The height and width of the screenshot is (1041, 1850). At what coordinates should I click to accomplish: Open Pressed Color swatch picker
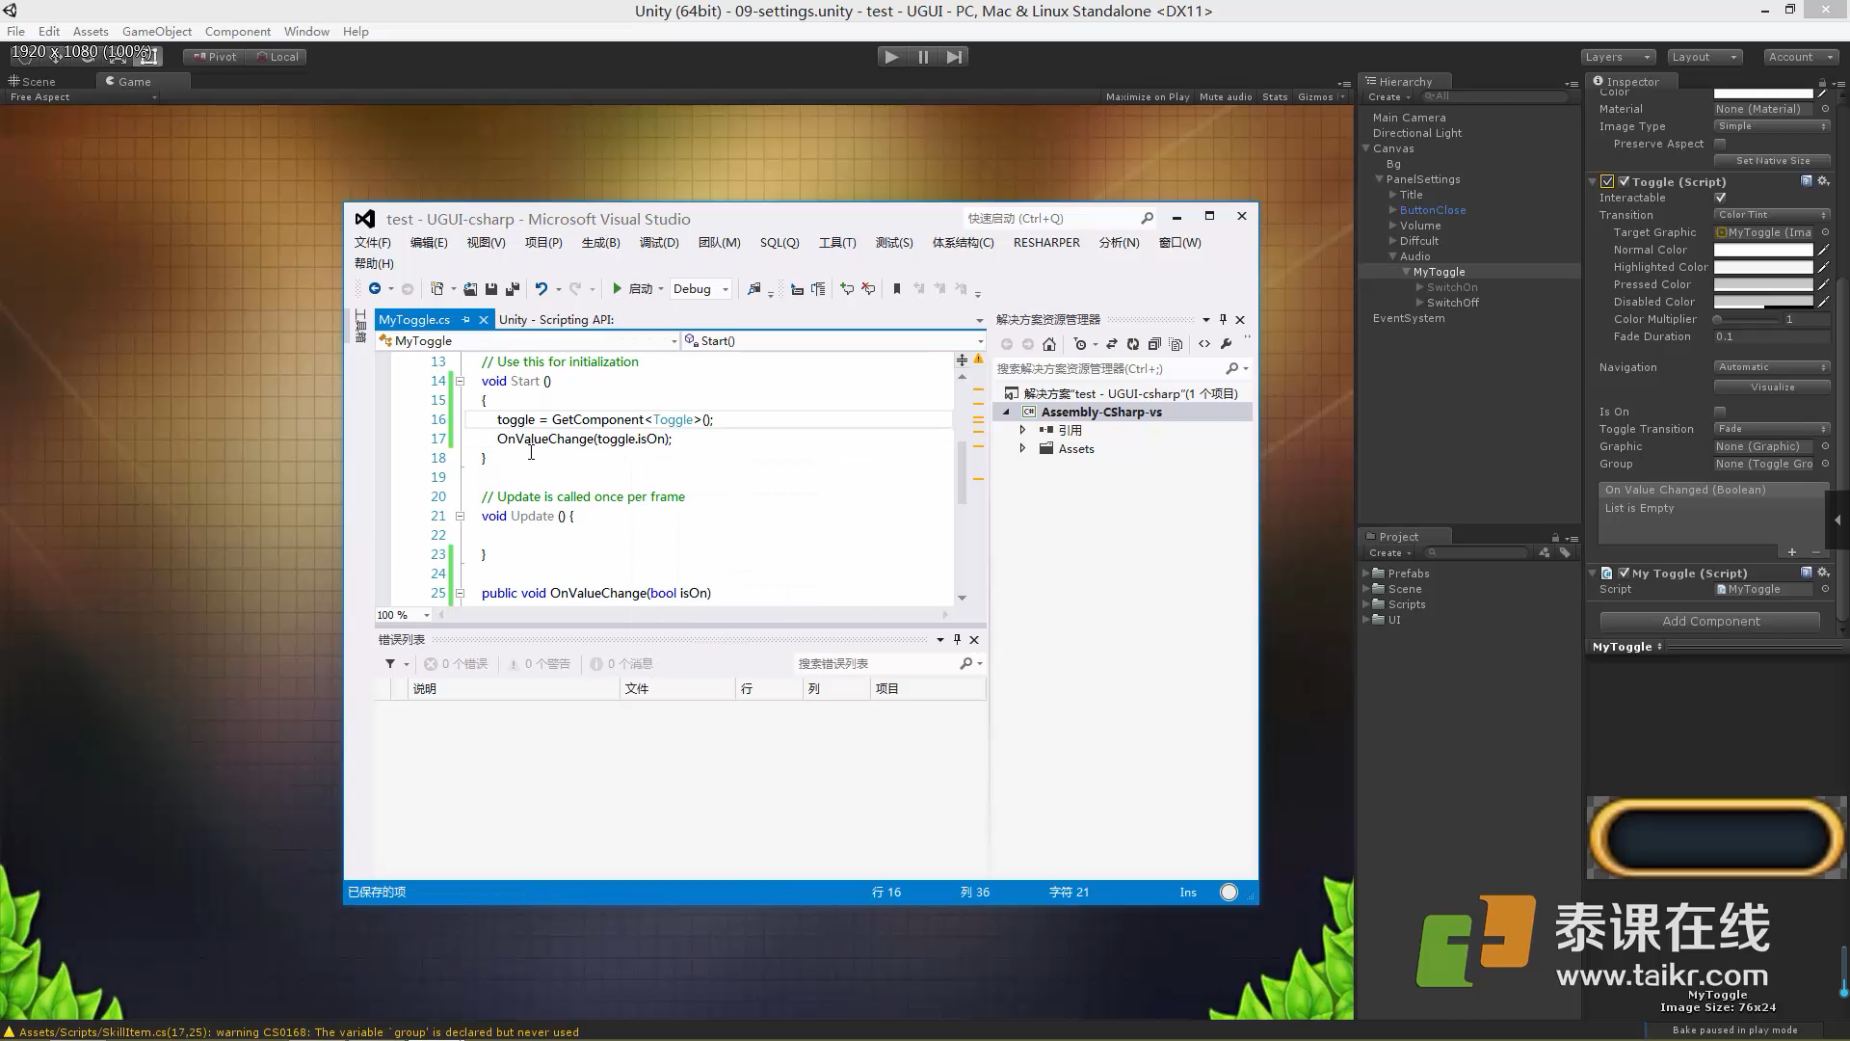point(1763,284)
